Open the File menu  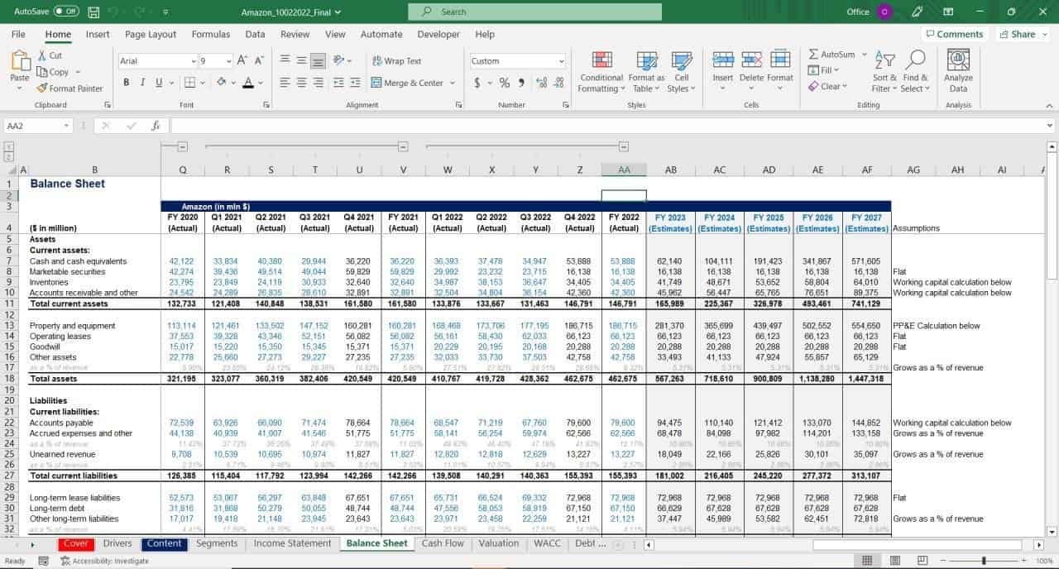click(18, 34)
